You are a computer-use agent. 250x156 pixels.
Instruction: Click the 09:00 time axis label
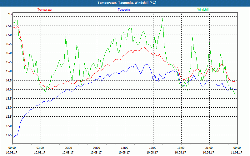(x=97, y=148)
